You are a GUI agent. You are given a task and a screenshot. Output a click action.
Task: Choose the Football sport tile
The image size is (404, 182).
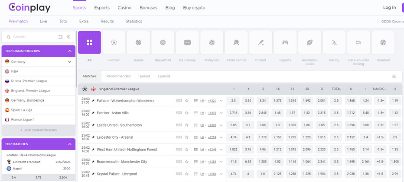(114, 42)
